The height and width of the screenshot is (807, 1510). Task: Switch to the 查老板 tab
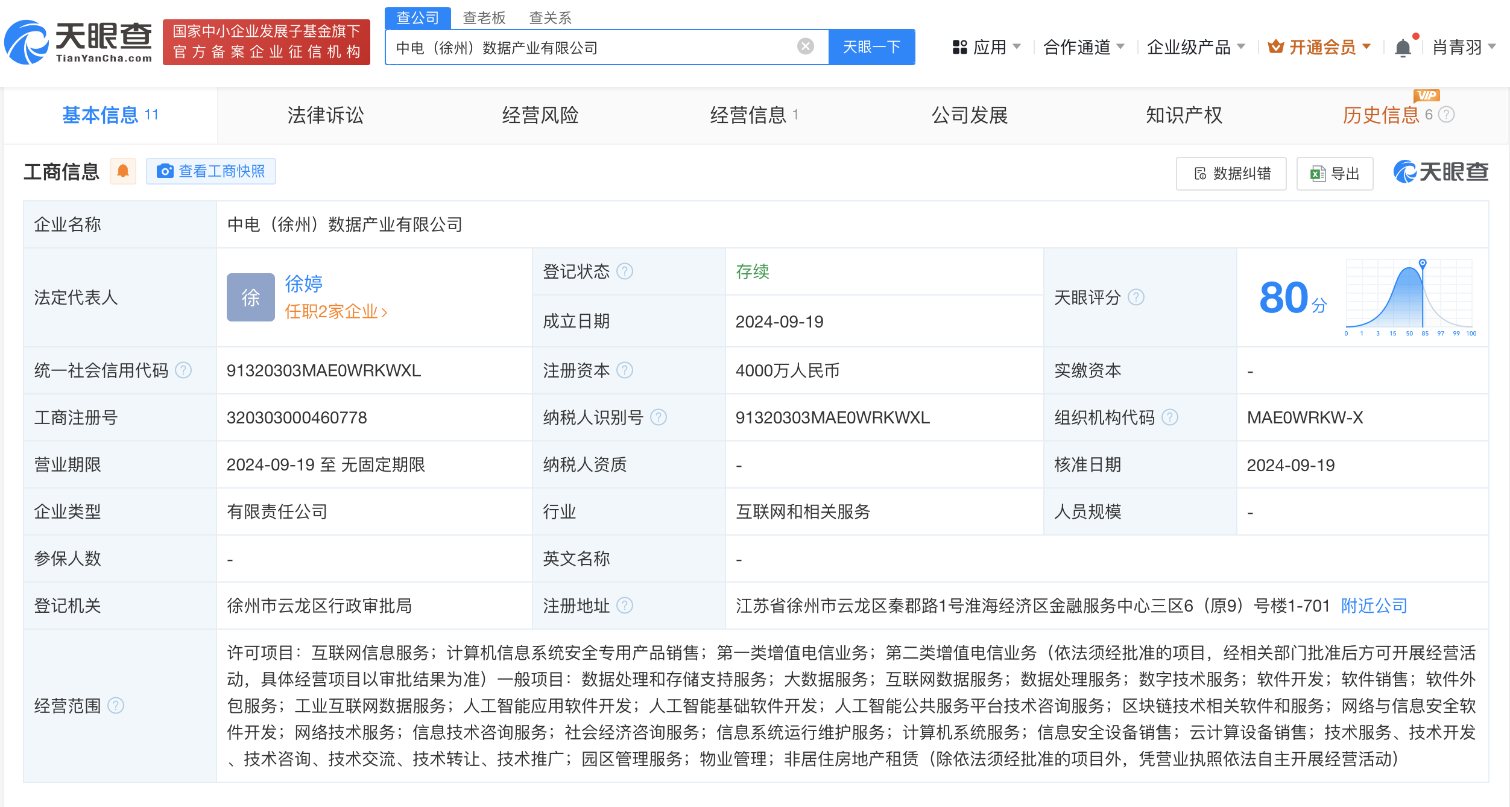click(x=484, y=17)
